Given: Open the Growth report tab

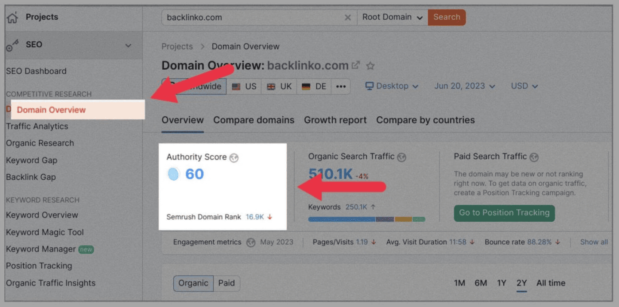Looking at the screenshot, I should click(335, 120).
